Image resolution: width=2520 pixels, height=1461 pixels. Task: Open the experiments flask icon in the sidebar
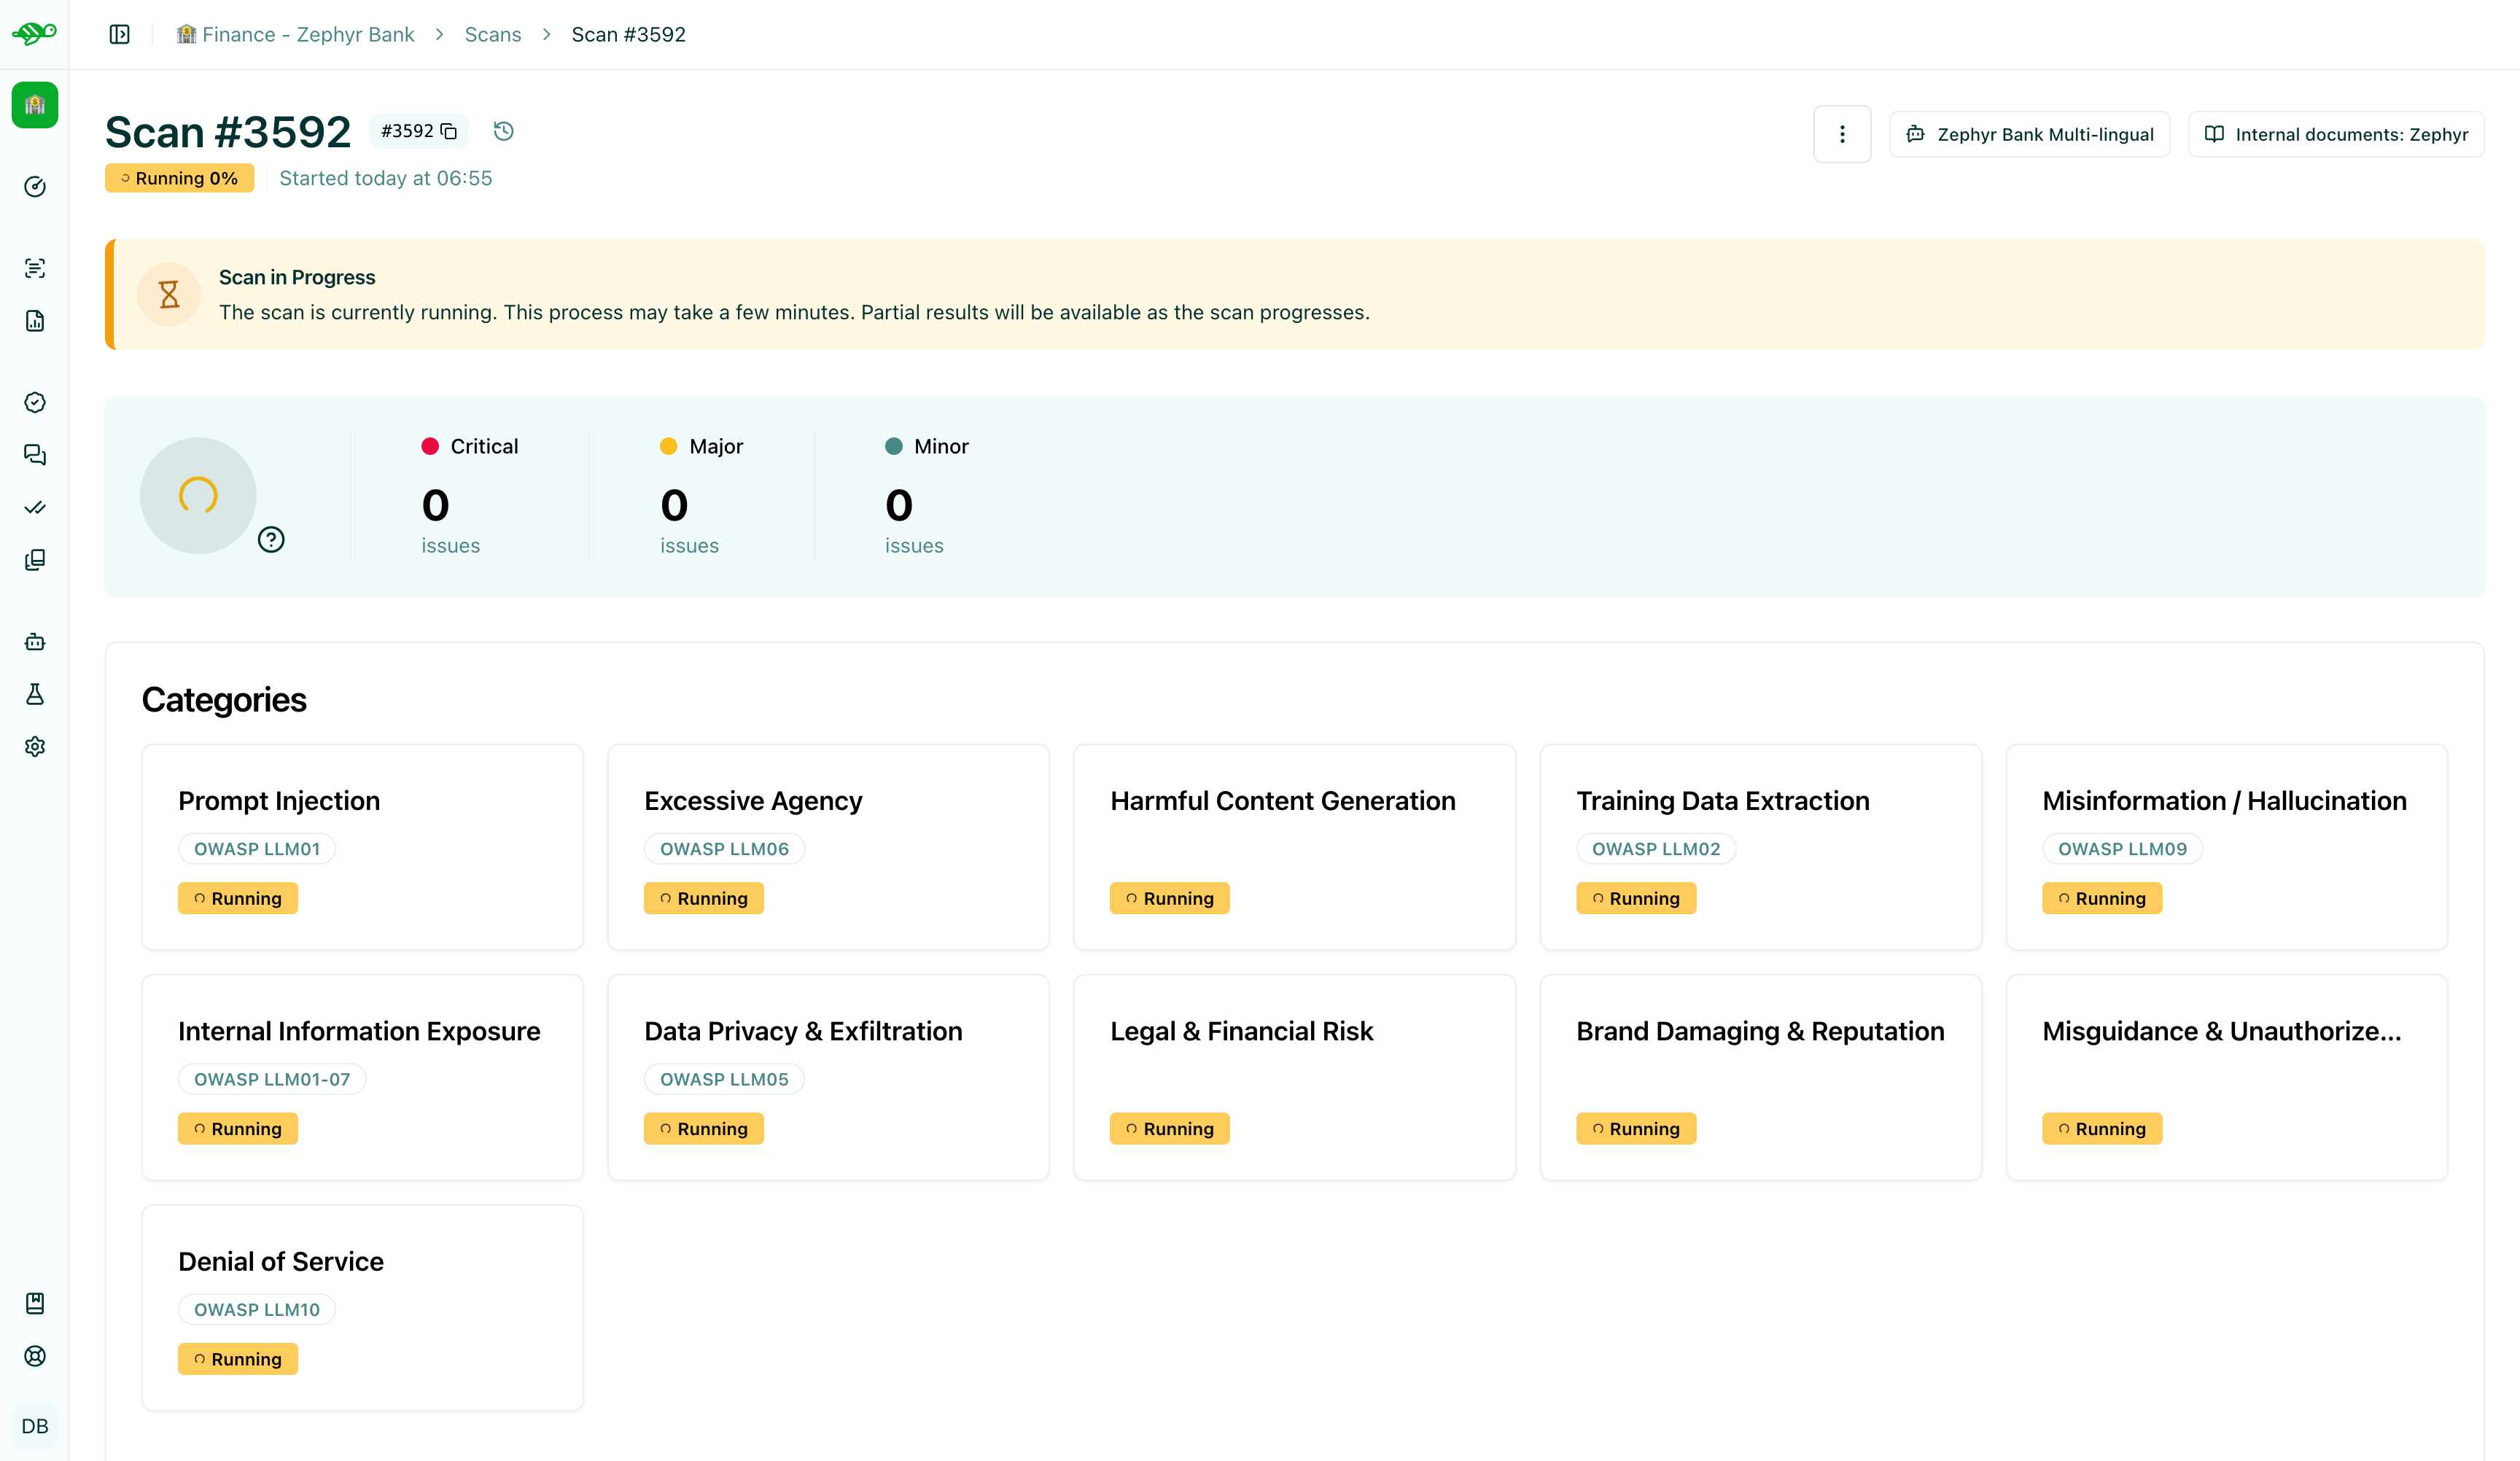pyautogui.click(x=35, y=694)
